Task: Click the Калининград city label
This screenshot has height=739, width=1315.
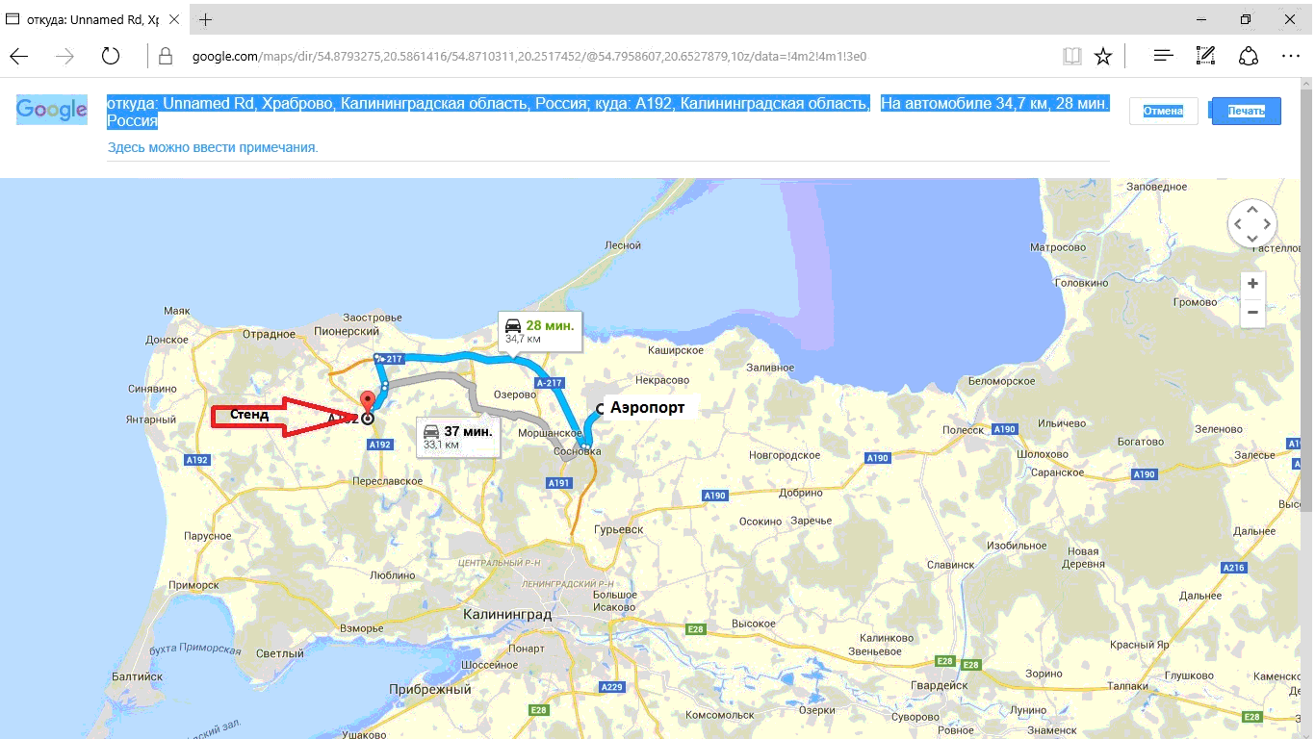Action: 507,614
